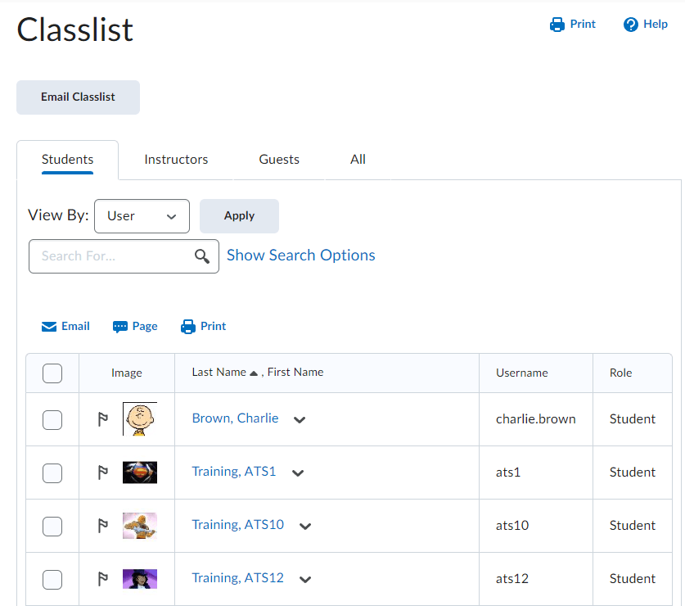Toggle the select-all rows checkbox
The height and width of the screenshot is (606, 685).
52,373
